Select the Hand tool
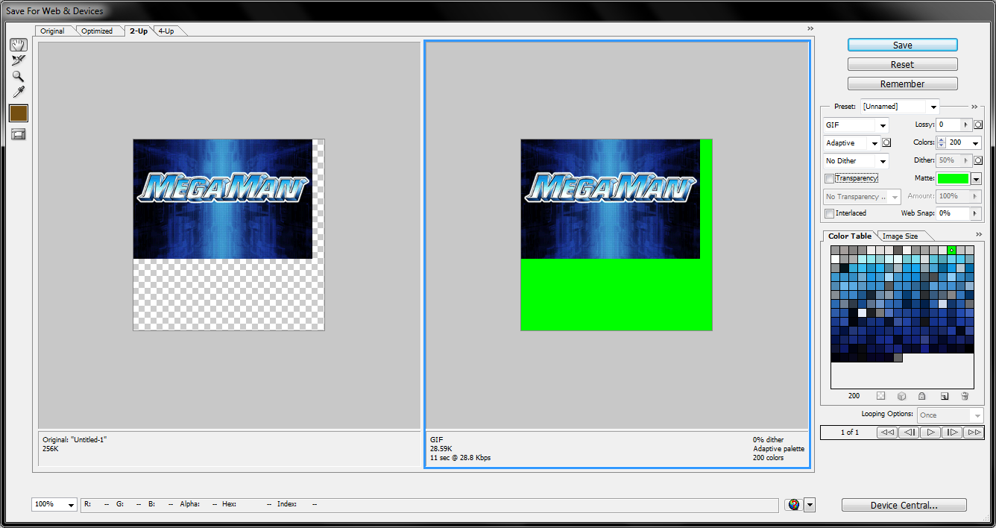Image resolution: width=996 pixels, height=528 pixels. point(18,45)
